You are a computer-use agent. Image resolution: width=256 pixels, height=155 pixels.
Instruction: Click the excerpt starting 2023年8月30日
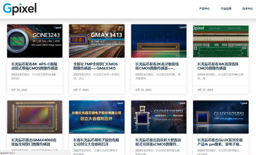pos(34,76)
